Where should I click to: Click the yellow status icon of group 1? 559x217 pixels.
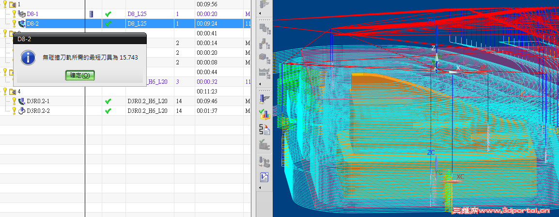click(5, 4)
